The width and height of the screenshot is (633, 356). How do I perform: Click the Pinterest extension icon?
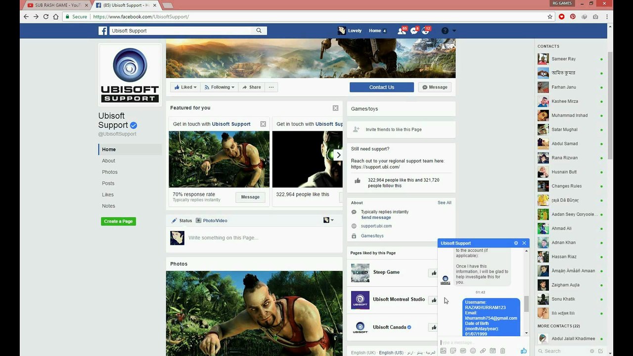(573, 16)
